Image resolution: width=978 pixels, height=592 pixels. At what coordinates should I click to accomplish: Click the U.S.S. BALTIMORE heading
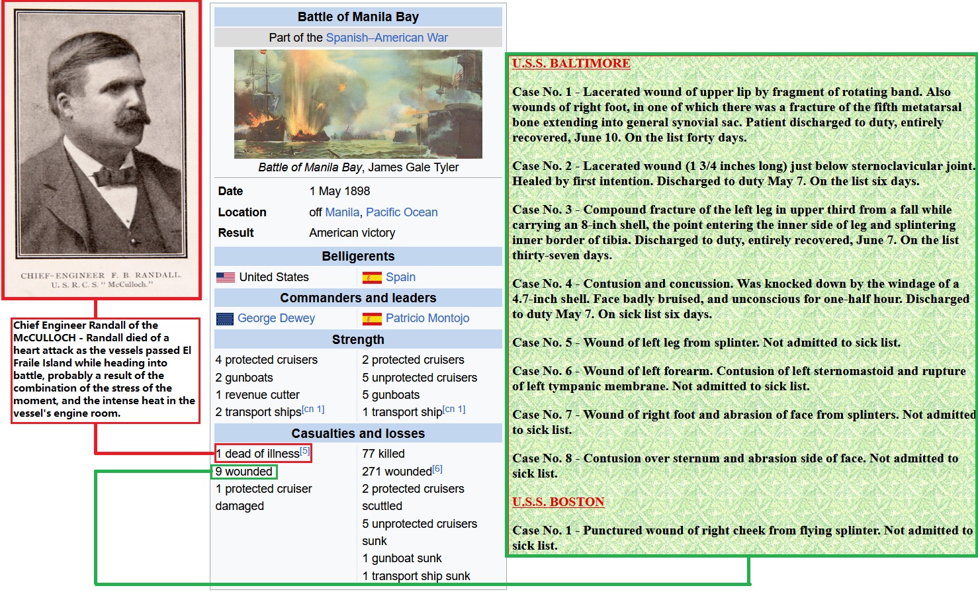(x=571, y=63)
